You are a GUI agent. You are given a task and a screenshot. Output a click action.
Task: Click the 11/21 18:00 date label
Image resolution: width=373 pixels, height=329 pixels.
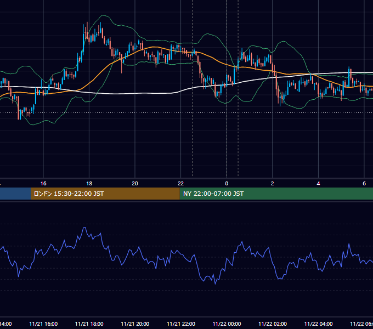click(89, 324)
